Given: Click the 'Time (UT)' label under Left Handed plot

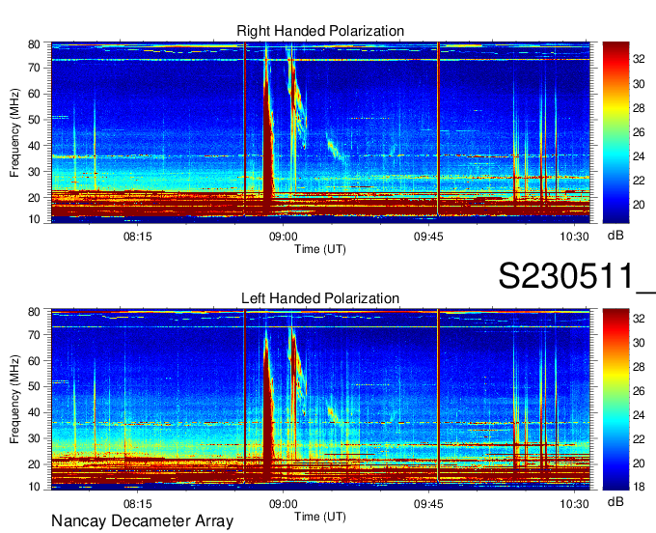Looking at the screenshot, I should (x=320, y=517).
